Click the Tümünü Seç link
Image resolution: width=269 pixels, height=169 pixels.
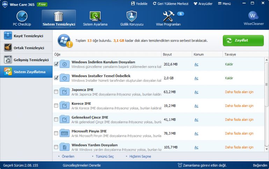pos(105,156)
